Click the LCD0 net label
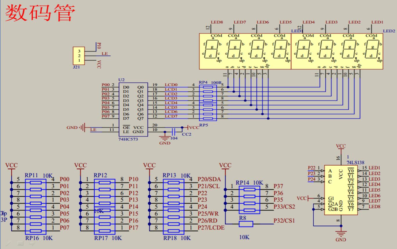The height and width of the screenshot is (249, 397). (x=171, y=85)
